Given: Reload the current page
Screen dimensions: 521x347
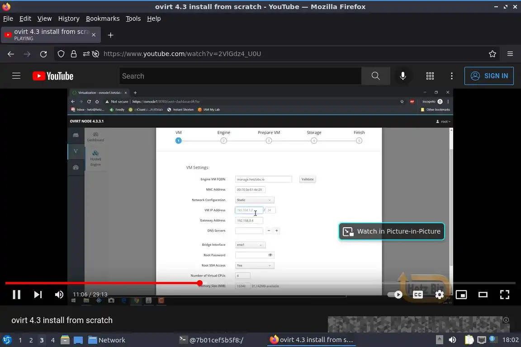Looking at the screenshot, I should click(x=43, y=54).
